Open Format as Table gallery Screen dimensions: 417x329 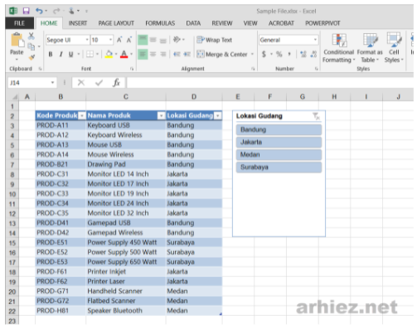370,48
